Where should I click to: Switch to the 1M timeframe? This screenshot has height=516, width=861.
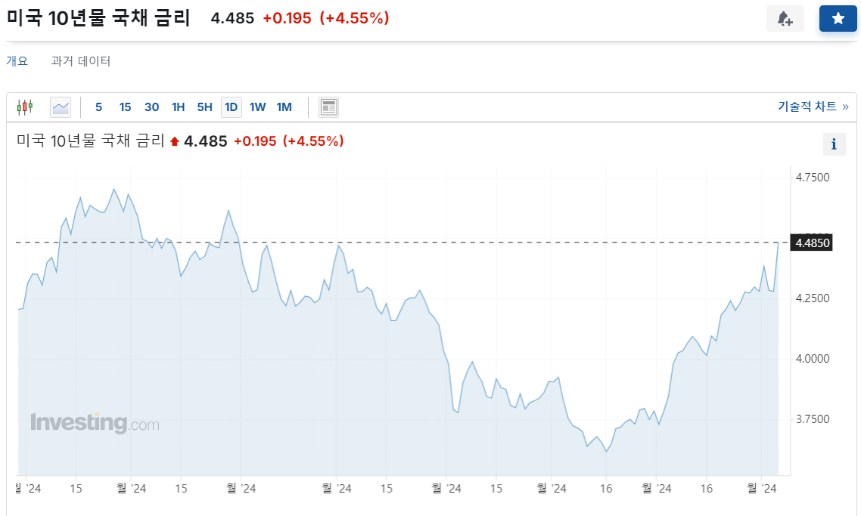click(284, 107)
